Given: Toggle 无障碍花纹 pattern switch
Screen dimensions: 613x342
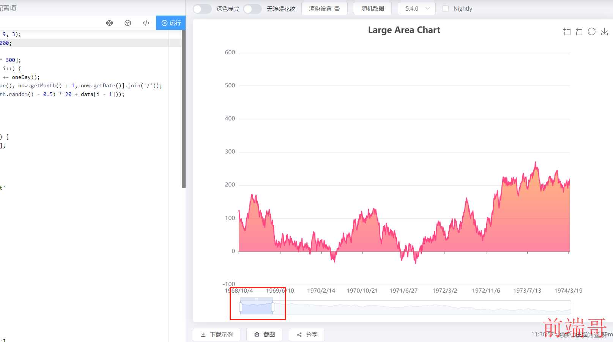Looking at the screenshot, I should (x=252, y=9).
